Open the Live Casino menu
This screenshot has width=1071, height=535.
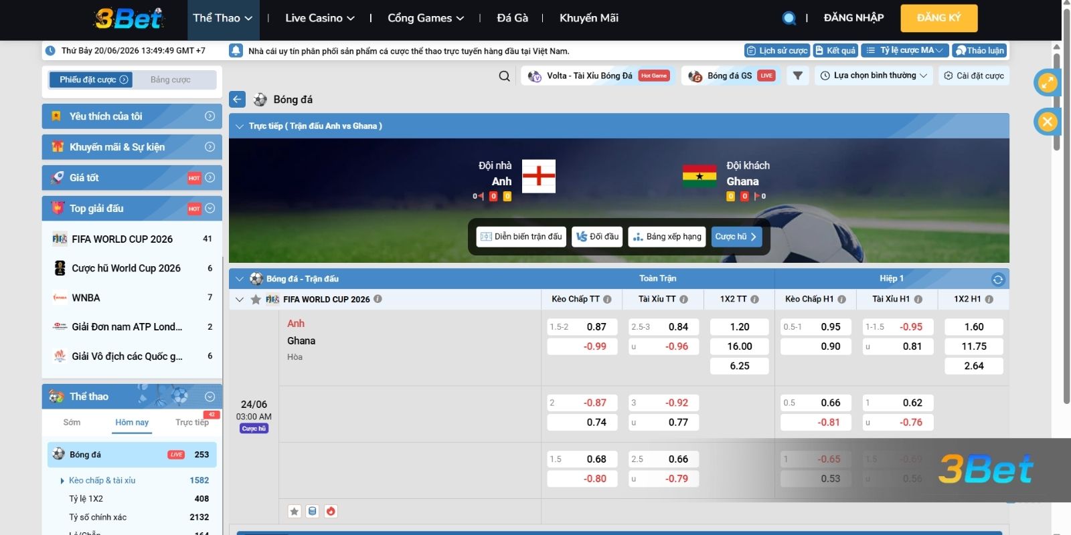[x=320, y=18]
